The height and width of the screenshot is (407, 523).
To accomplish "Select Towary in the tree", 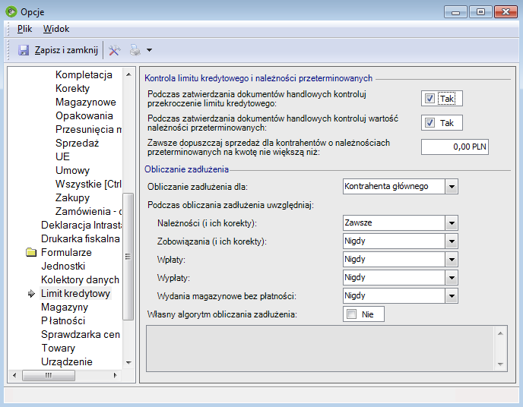I will tap(58, 348).
